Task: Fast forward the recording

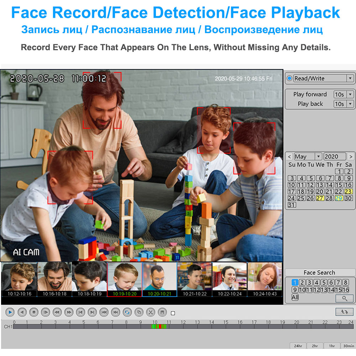Action: pos(69,313)
